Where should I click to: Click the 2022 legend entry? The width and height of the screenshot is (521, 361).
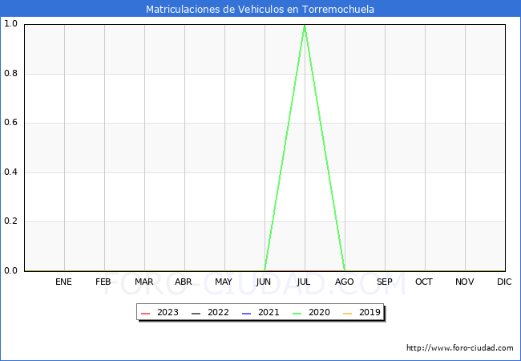point(210,313)
